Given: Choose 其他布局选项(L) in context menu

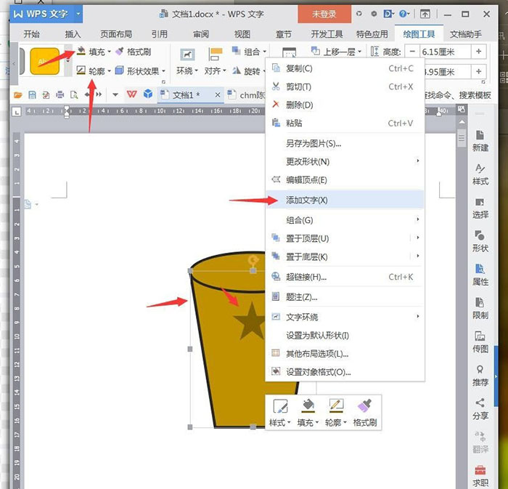Looking at the screenshot, I should pyautogui.click(x=345, y=353).
